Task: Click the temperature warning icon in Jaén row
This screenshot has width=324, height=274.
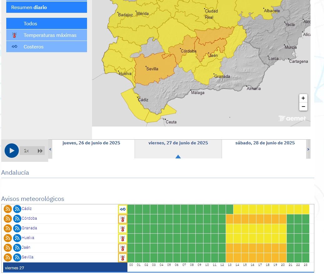Action: click(x=123, y=248)
